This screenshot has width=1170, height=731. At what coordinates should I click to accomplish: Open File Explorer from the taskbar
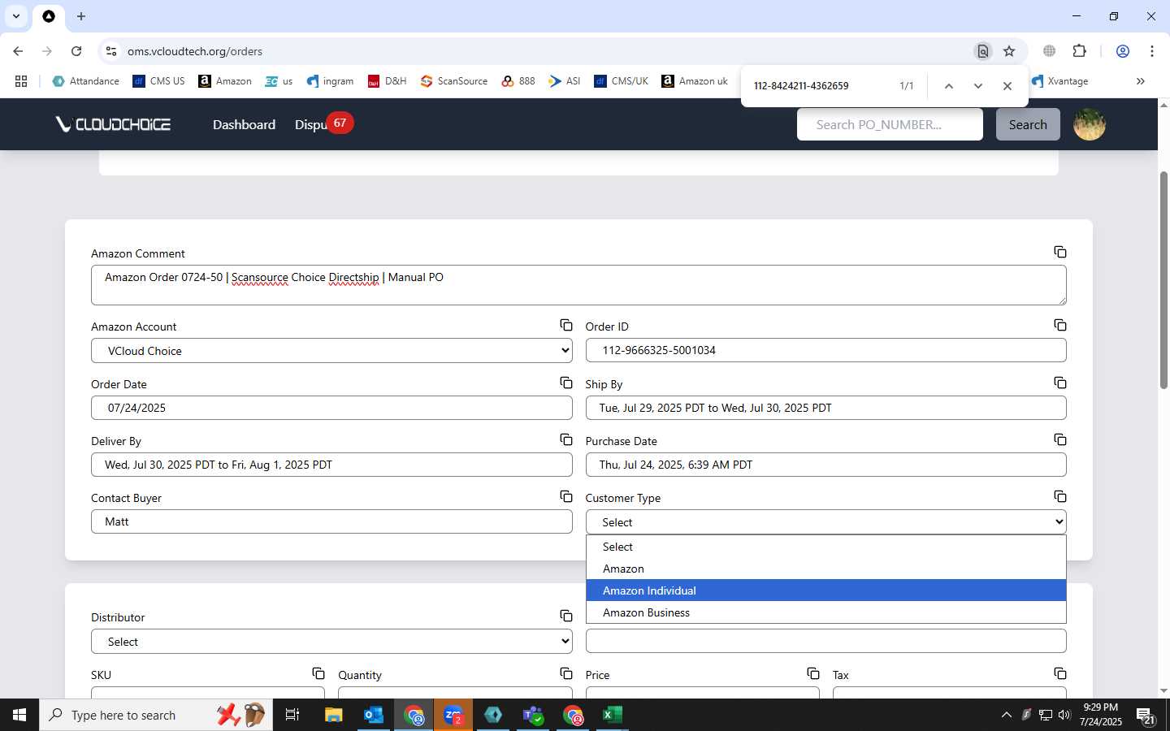click(334, 715)
